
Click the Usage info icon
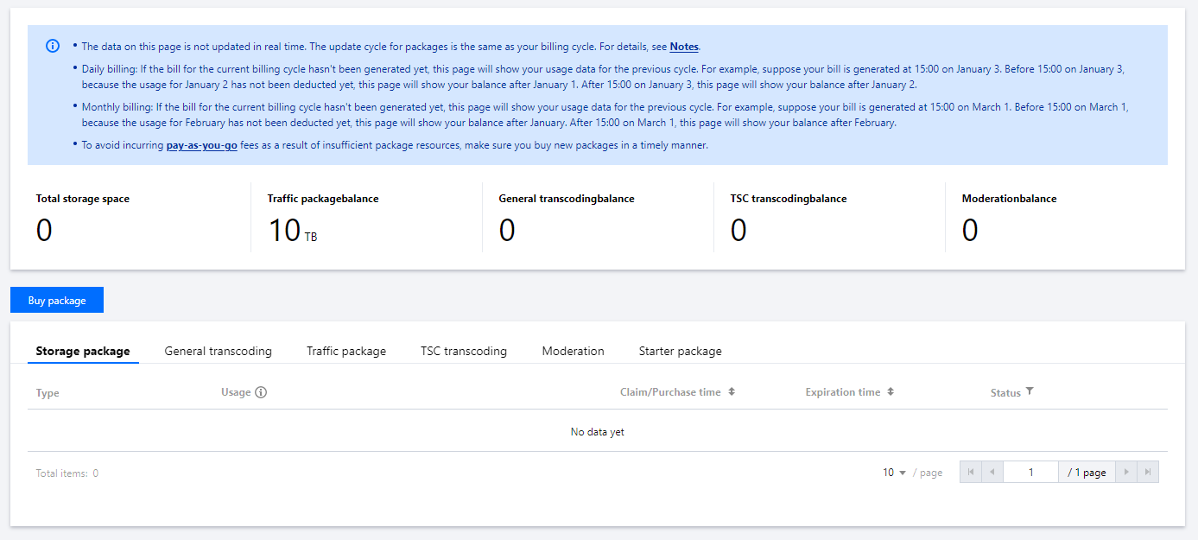(x=261, y=392)
